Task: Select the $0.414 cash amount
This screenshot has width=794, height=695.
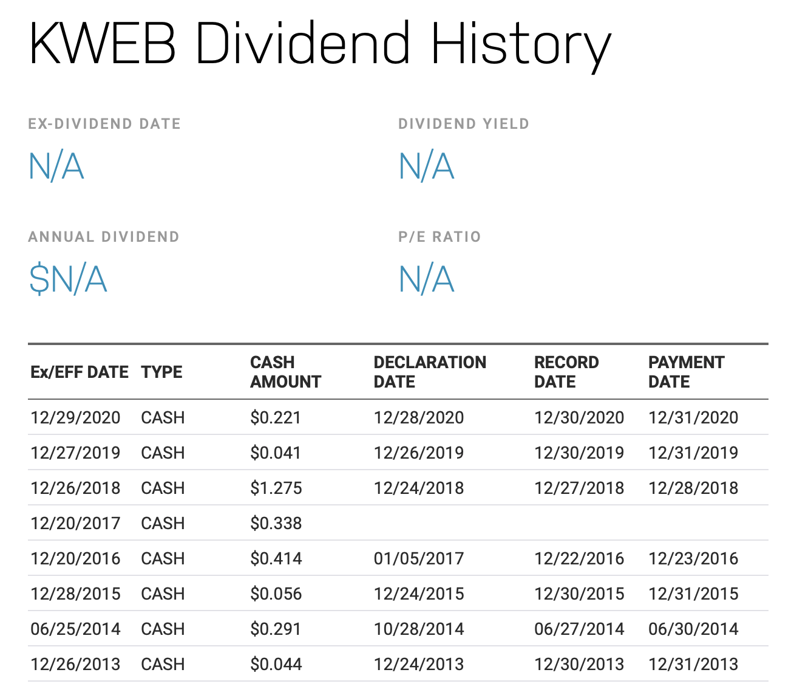Action: pos(276,559)
